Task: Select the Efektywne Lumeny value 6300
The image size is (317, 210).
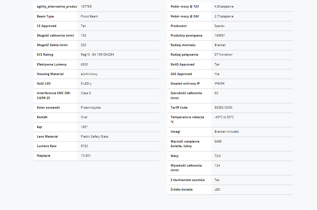Action: point(84,65)
